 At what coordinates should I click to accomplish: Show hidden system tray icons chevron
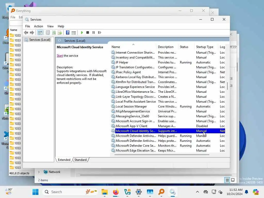(x=197, y=192)
